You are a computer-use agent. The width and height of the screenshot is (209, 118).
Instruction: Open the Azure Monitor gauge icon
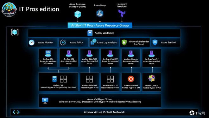tap(32, 43)
